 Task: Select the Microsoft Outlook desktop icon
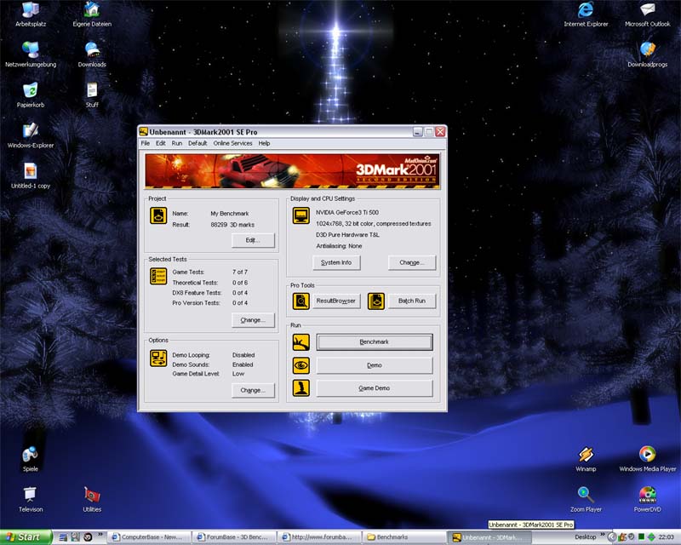[x=648, y=14]
